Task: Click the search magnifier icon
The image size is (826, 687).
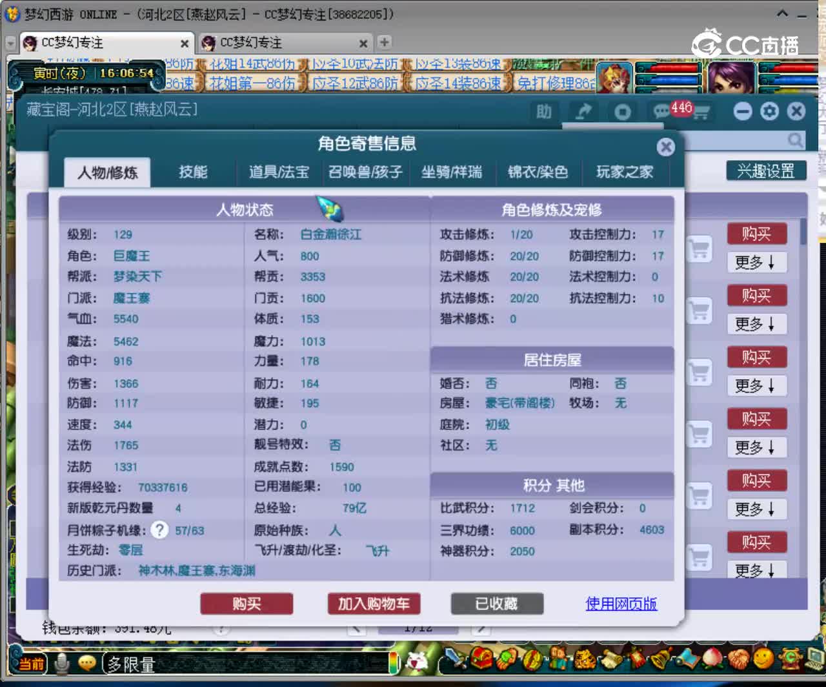Action: pos(795,140)
